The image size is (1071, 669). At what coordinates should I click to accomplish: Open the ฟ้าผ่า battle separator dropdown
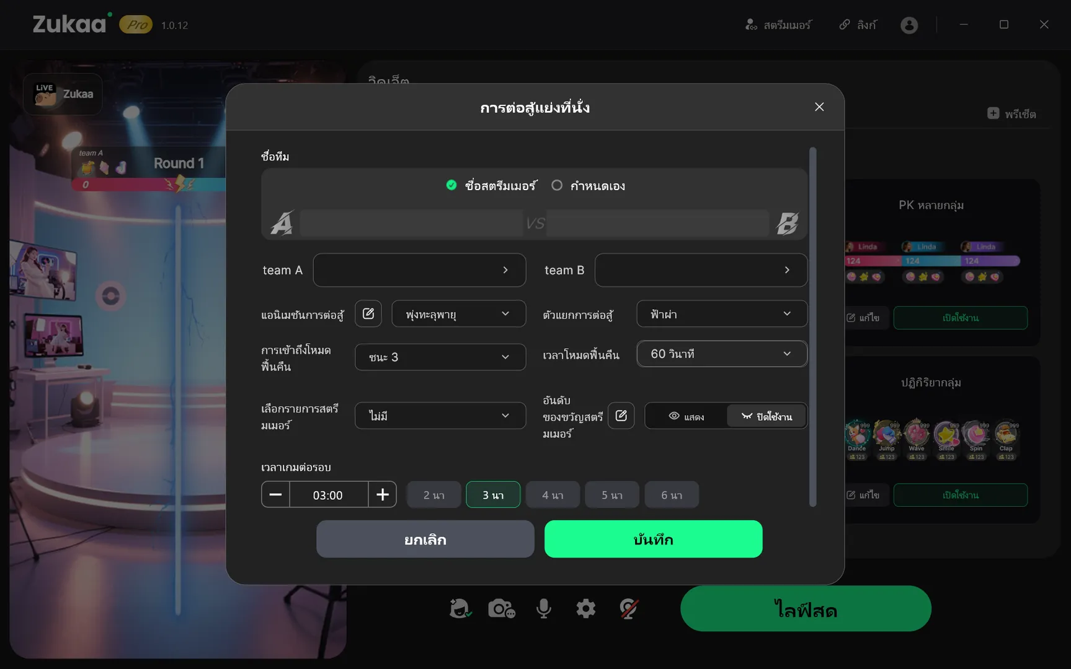tap(721, 314)
